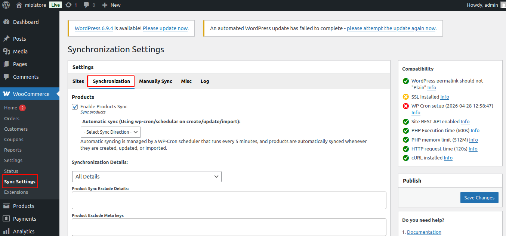This screenshot has height=236, width=506.
Task: Expand the All Details synchronization dropdown
Action: (147, 177)
